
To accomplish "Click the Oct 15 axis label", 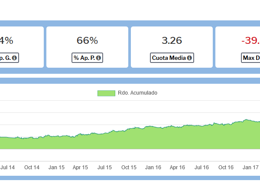I will [129, 167].
